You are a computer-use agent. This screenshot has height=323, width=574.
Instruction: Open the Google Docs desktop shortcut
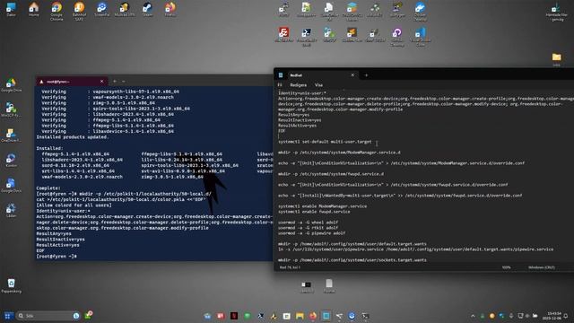pos(11,186)
